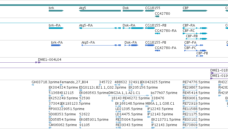
Task: Select the 345722 feature label
Action: [105, 82]
